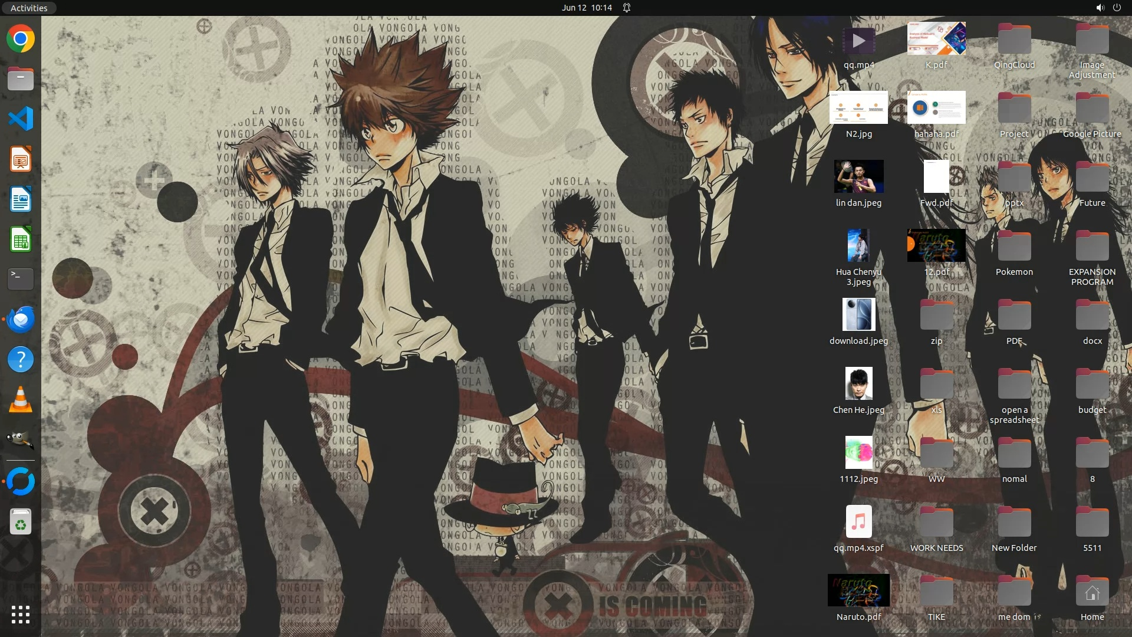
Task: Launch the Terminal from the dock
Action: [21, 279]
